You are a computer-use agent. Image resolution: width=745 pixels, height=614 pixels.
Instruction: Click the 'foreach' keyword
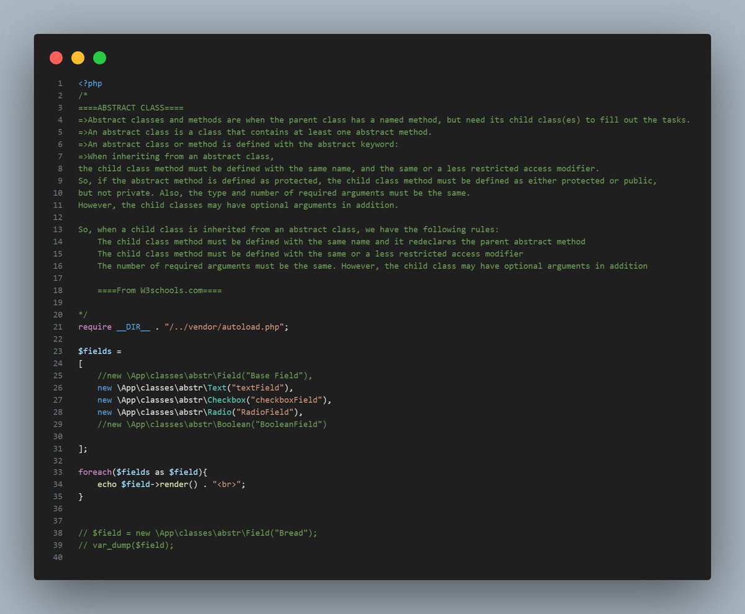click(95, 473)
